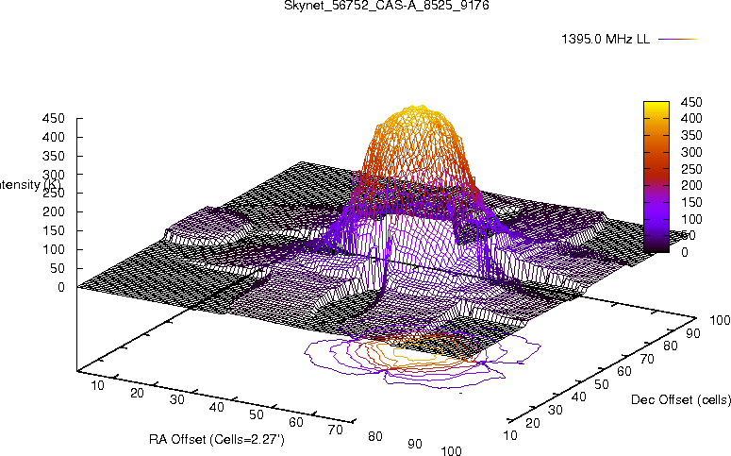731x456 pixels.
Task: Click the 150 tick on the intensity axis
Action: pos(53,230)
